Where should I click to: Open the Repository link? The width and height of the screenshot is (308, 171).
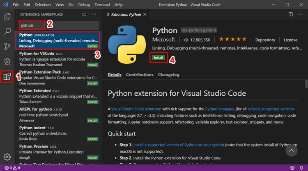(265, 40)
